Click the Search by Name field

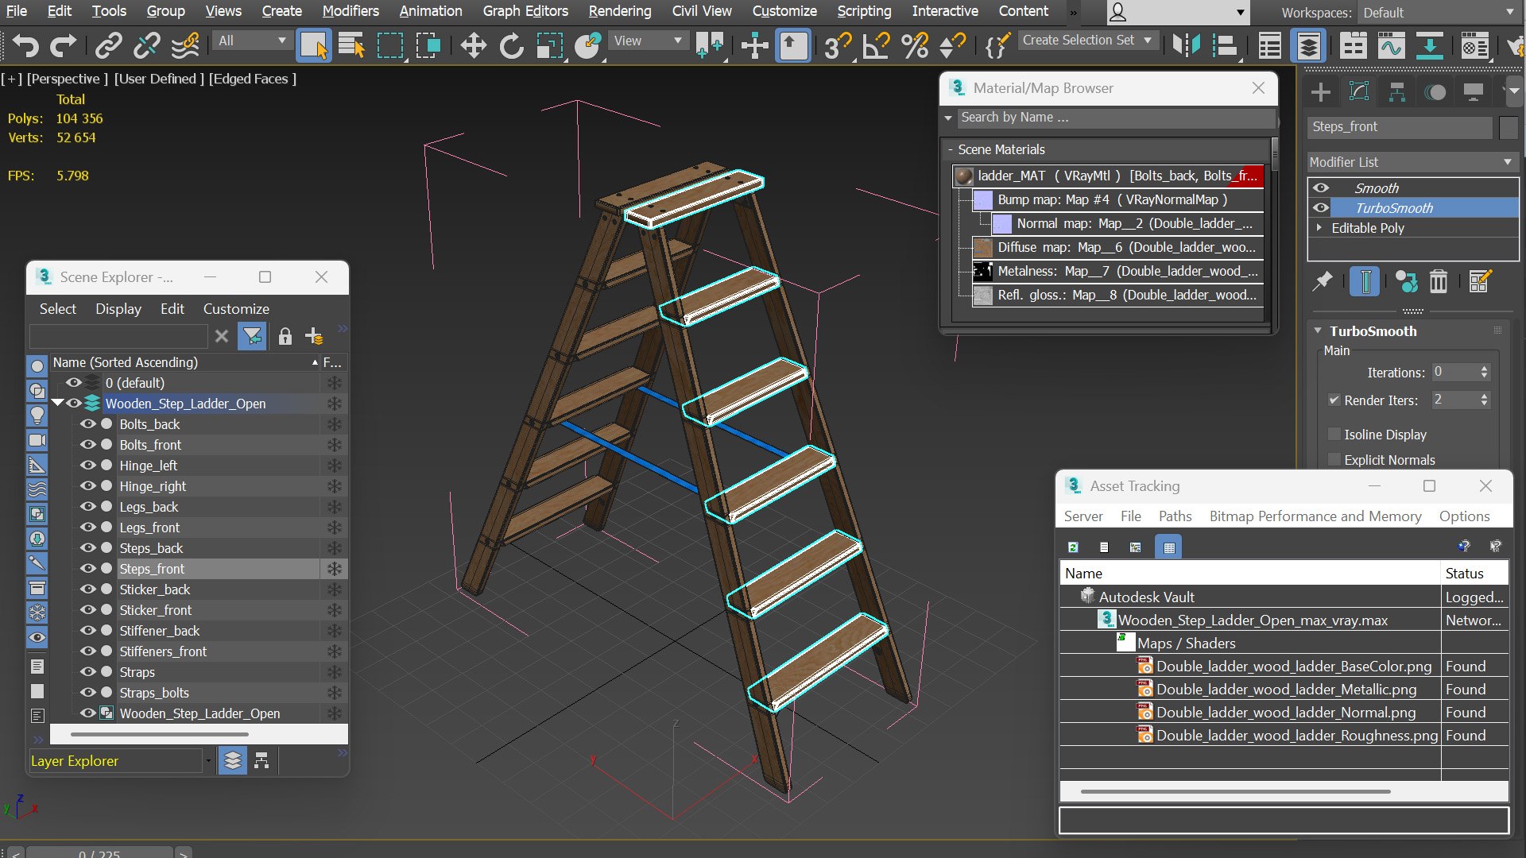pos(1115,117)
